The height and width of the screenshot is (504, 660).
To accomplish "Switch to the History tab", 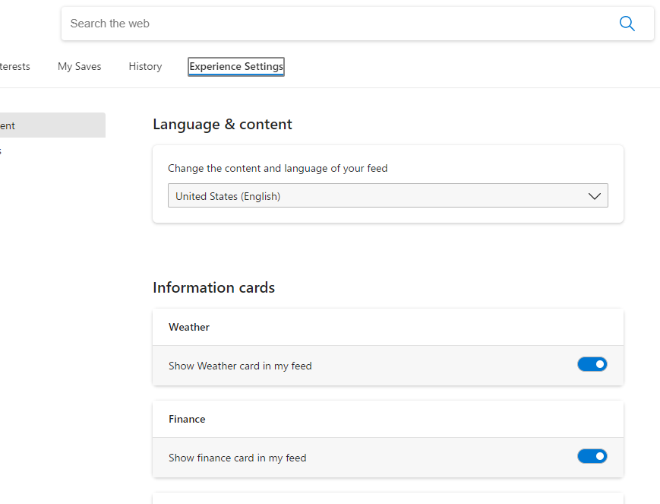I will click(x=145, y=67).
